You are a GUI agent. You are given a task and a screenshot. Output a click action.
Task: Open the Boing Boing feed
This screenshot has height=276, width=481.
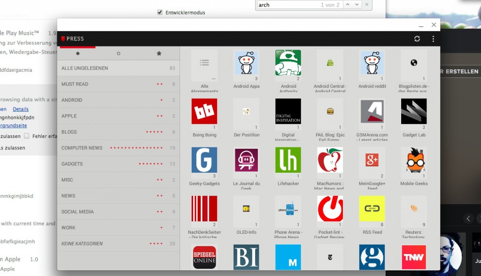click(x=204, y=111)
